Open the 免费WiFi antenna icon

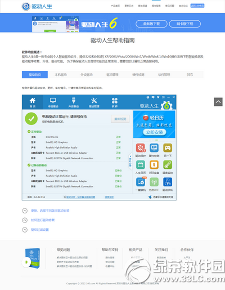pyautogui.click(x=154, y=182)
